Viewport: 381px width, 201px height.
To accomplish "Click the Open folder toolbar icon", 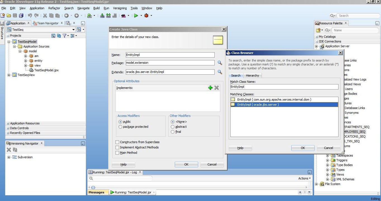I will click(x=9, y=16).
